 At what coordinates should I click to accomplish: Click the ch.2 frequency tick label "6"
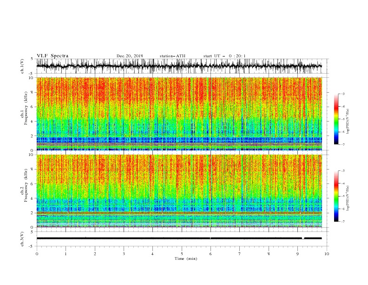33,184
